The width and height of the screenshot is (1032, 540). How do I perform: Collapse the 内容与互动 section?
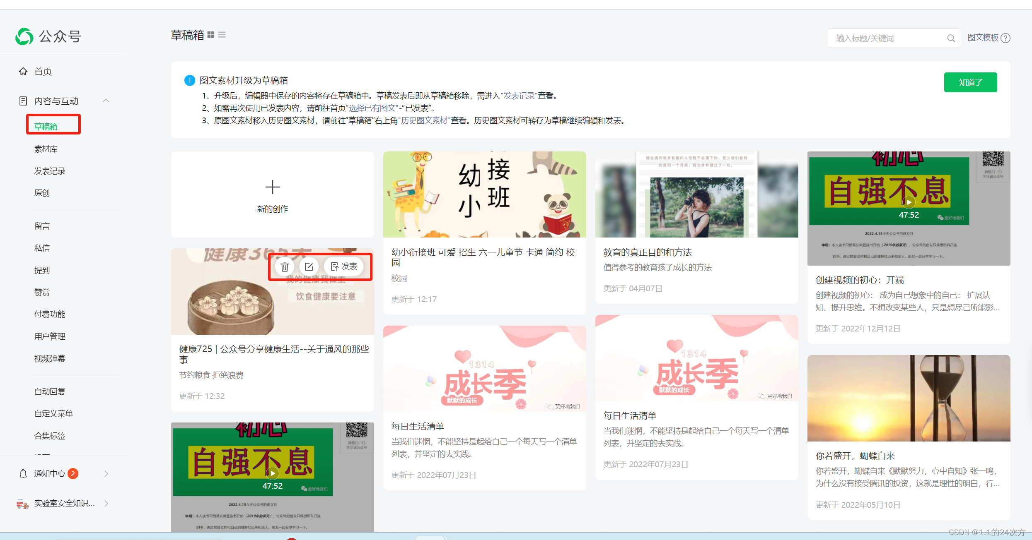[x=106, y=101]
